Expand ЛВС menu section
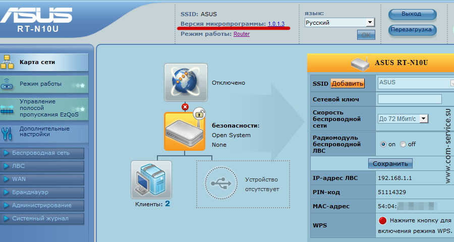This screenshot has height=242, width=454. 42,166
